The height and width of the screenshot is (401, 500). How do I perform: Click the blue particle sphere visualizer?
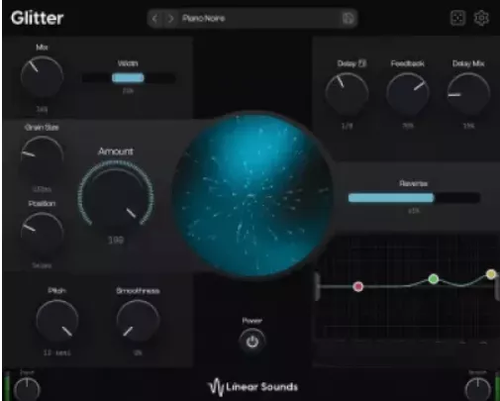(x=252, y=195)
